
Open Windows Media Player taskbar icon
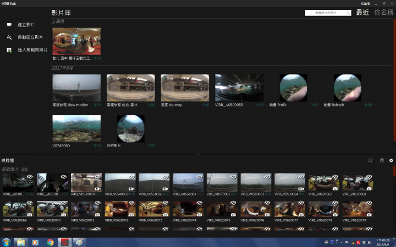[35, 243]
